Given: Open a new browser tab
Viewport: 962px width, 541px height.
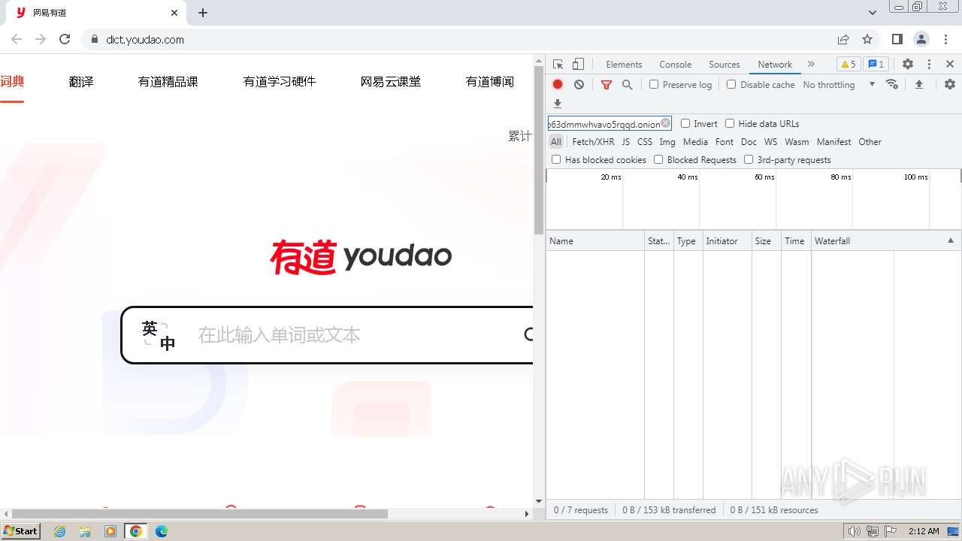Looking at the screenshot, I should pos(203,13).
